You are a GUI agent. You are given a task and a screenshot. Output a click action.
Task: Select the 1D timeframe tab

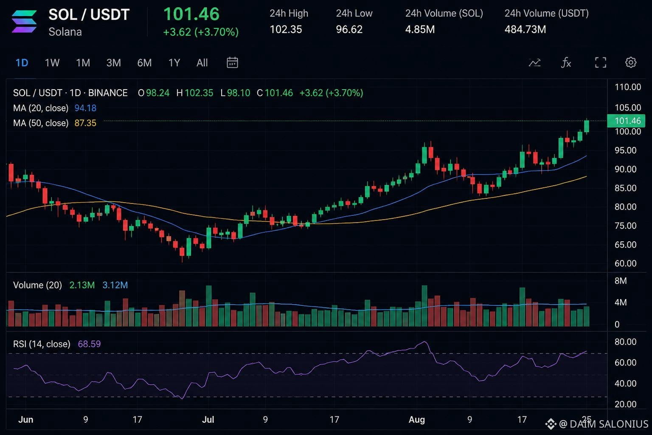(x=22, y=63)
